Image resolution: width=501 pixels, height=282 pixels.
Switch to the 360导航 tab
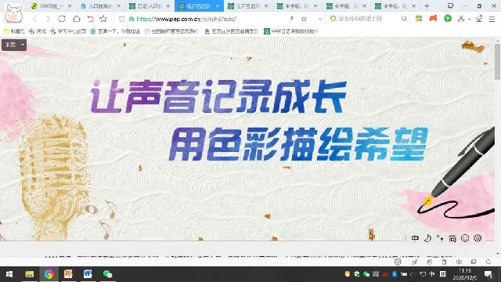51,6
